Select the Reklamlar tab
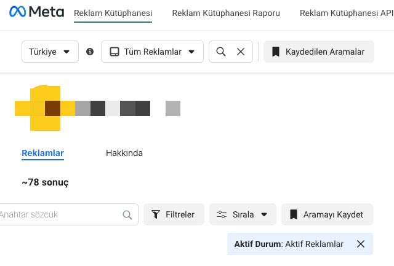This screenshot has height=266, width=394. point(42,153)
